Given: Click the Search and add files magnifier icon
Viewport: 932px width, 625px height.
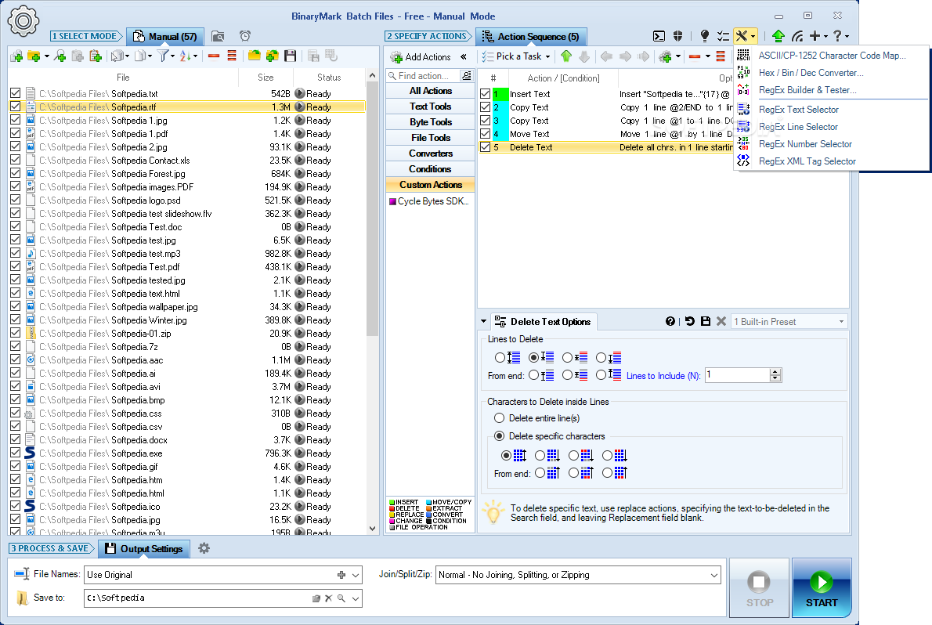Looking at the screenshot, I should pos(60,56).
